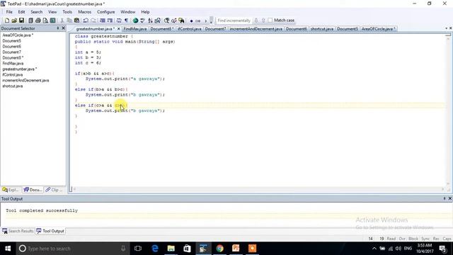
Task: Toggle word wrap from the toolbar
Action: [x=119, y=21]
